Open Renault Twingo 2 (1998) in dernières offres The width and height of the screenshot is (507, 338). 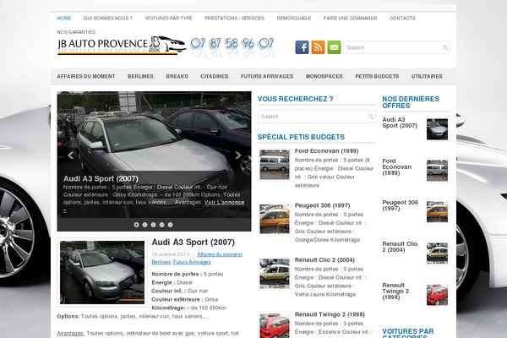[x=395, y=292]
